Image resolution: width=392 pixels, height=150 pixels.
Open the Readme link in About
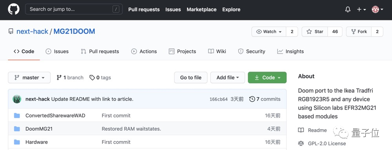(x=312, y=130)
